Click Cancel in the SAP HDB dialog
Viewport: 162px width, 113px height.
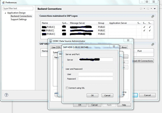tap(107, 95)
